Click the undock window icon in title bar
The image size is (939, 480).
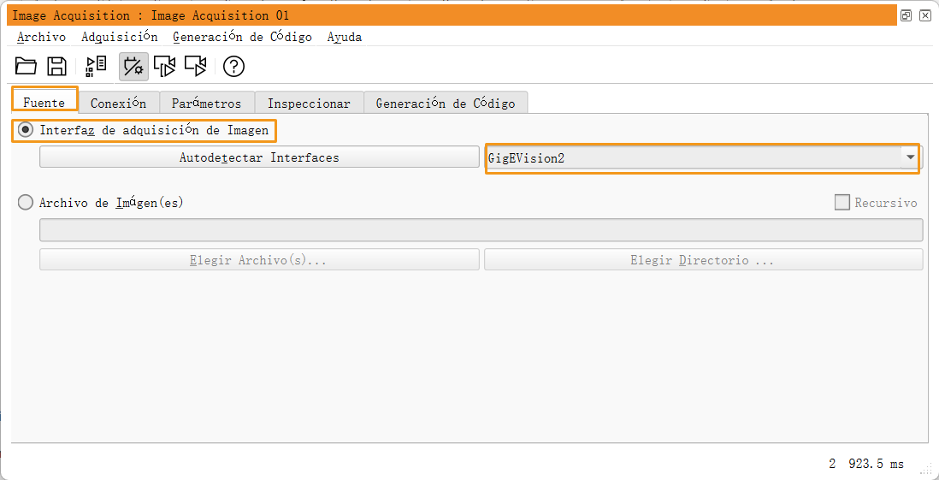pos(907,15)
